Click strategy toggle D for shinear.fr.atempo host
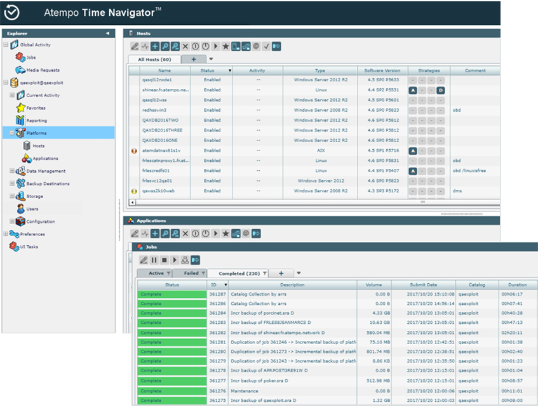Image resolution: width=538 pixels, height=407 pixels. coord(441,90)
